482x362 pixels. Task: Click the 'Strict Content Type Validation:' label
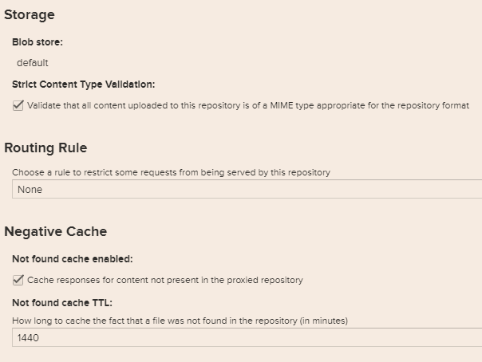click(84, 85)
